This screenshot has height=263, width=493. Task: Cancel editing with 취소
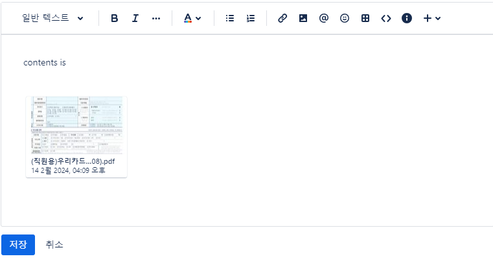click(x=54, y=244)
